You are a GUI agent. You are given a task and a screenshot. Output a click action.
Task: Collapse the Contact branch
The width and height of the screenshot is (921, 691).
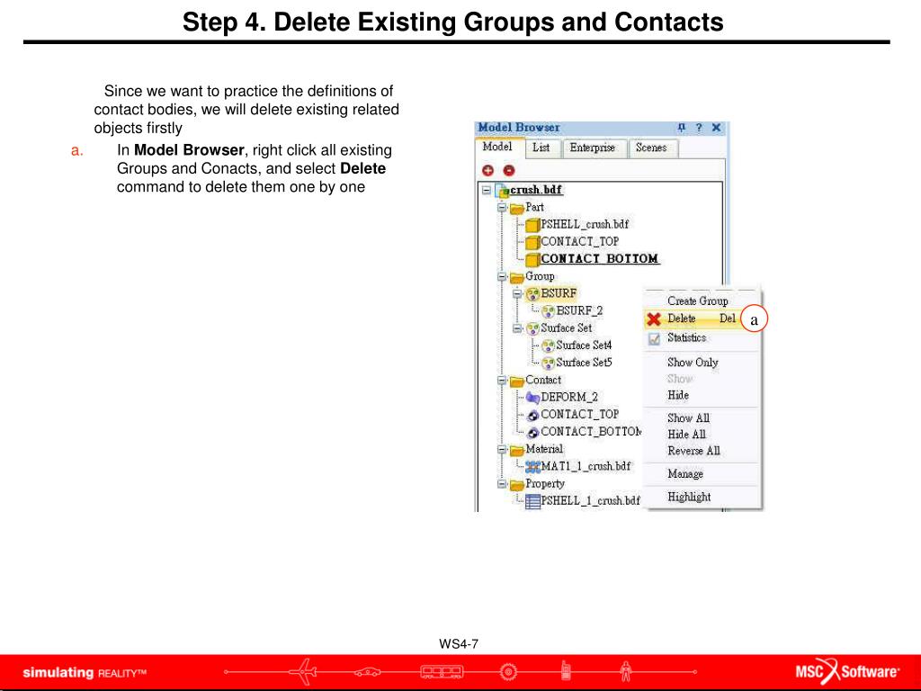(502, 381)
